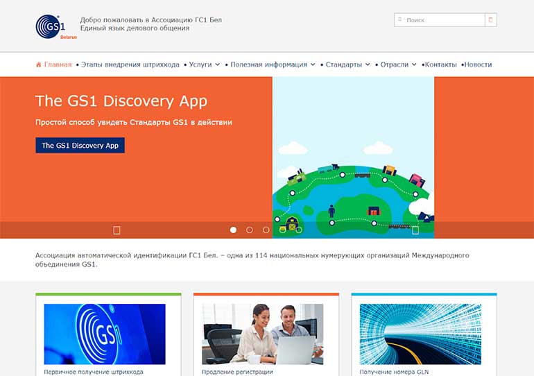Select the second slider dot
Viewport: 534px width, 376px height.
pos(250,230)
